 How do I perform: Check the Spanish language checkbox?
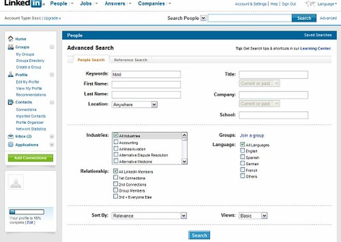click(242, 157)
